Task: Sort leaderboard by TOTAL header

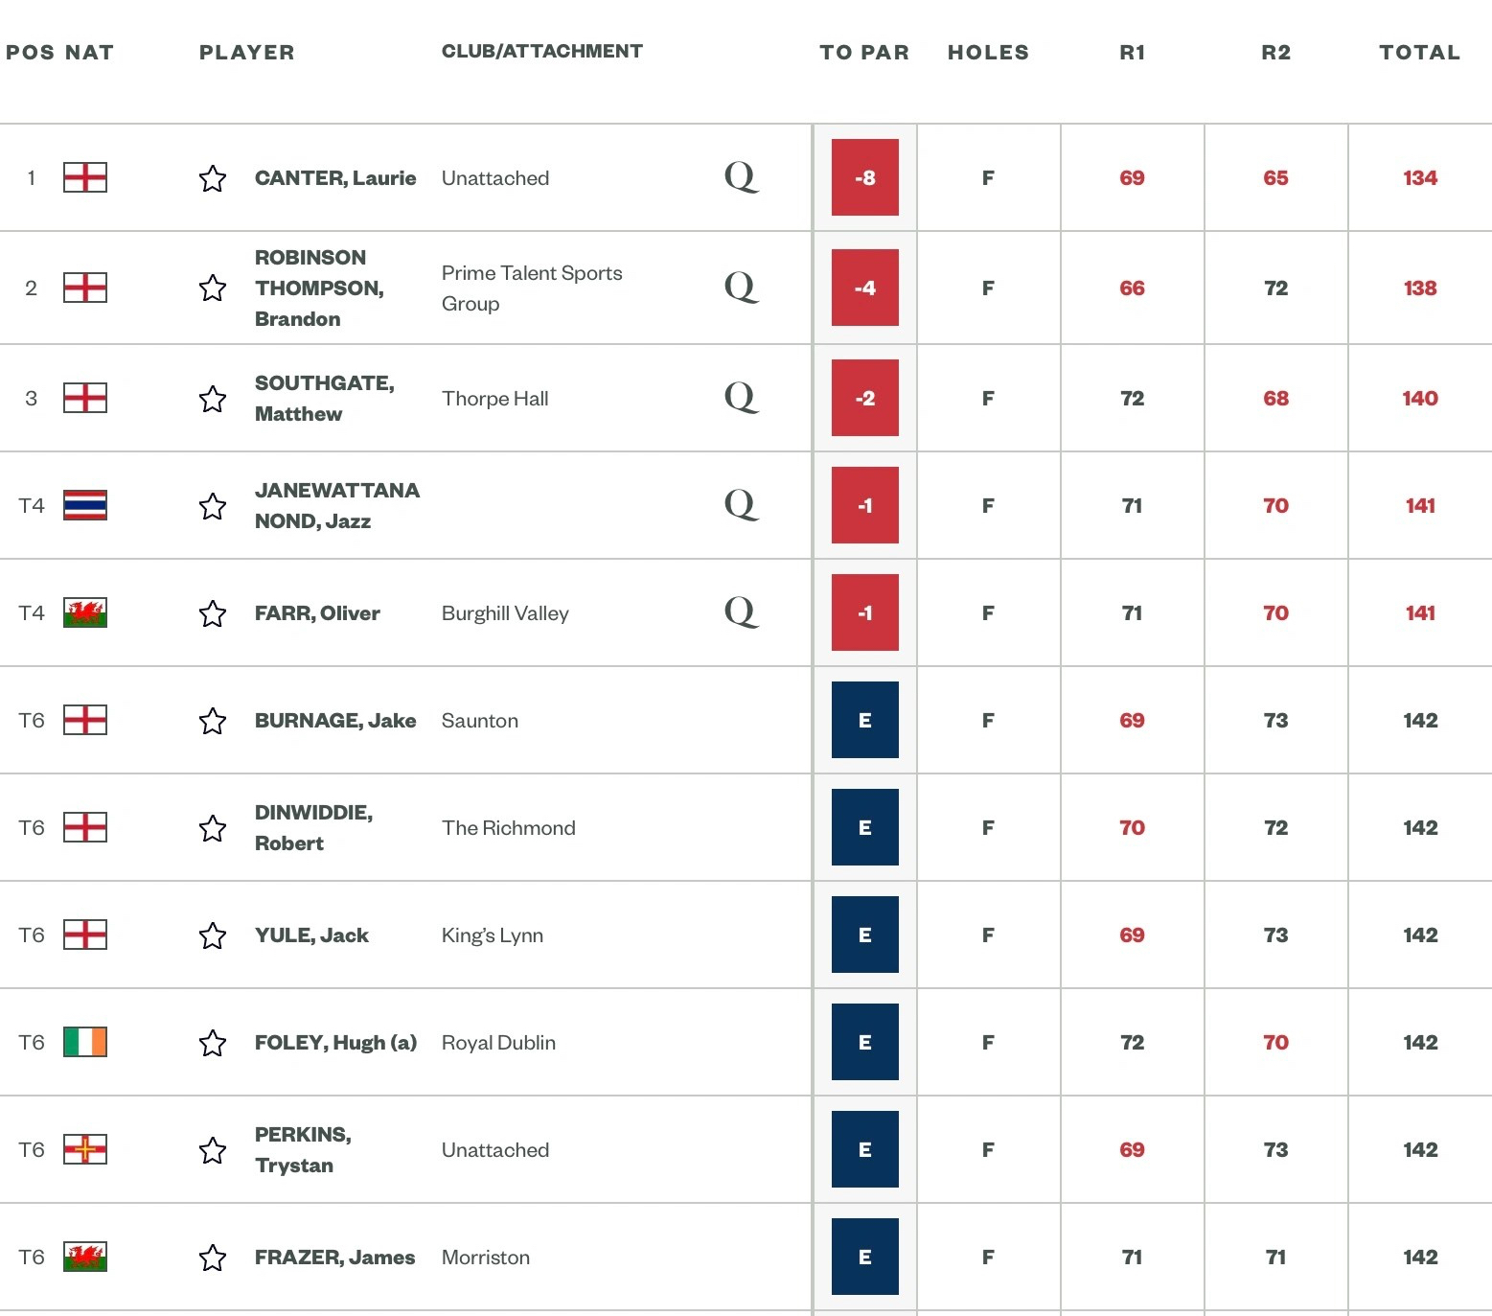Action: point(1419,53)
